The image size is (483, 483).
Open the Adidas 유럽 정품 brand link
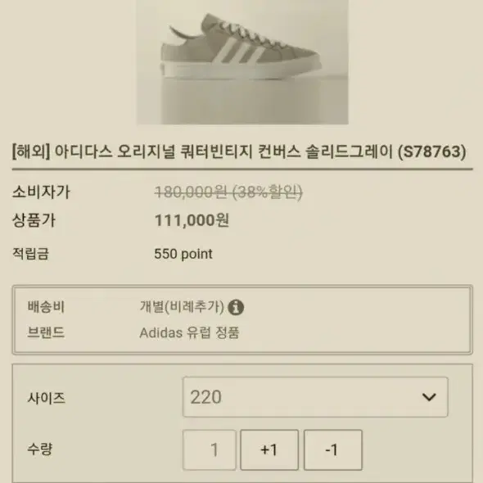click(189, 332)
